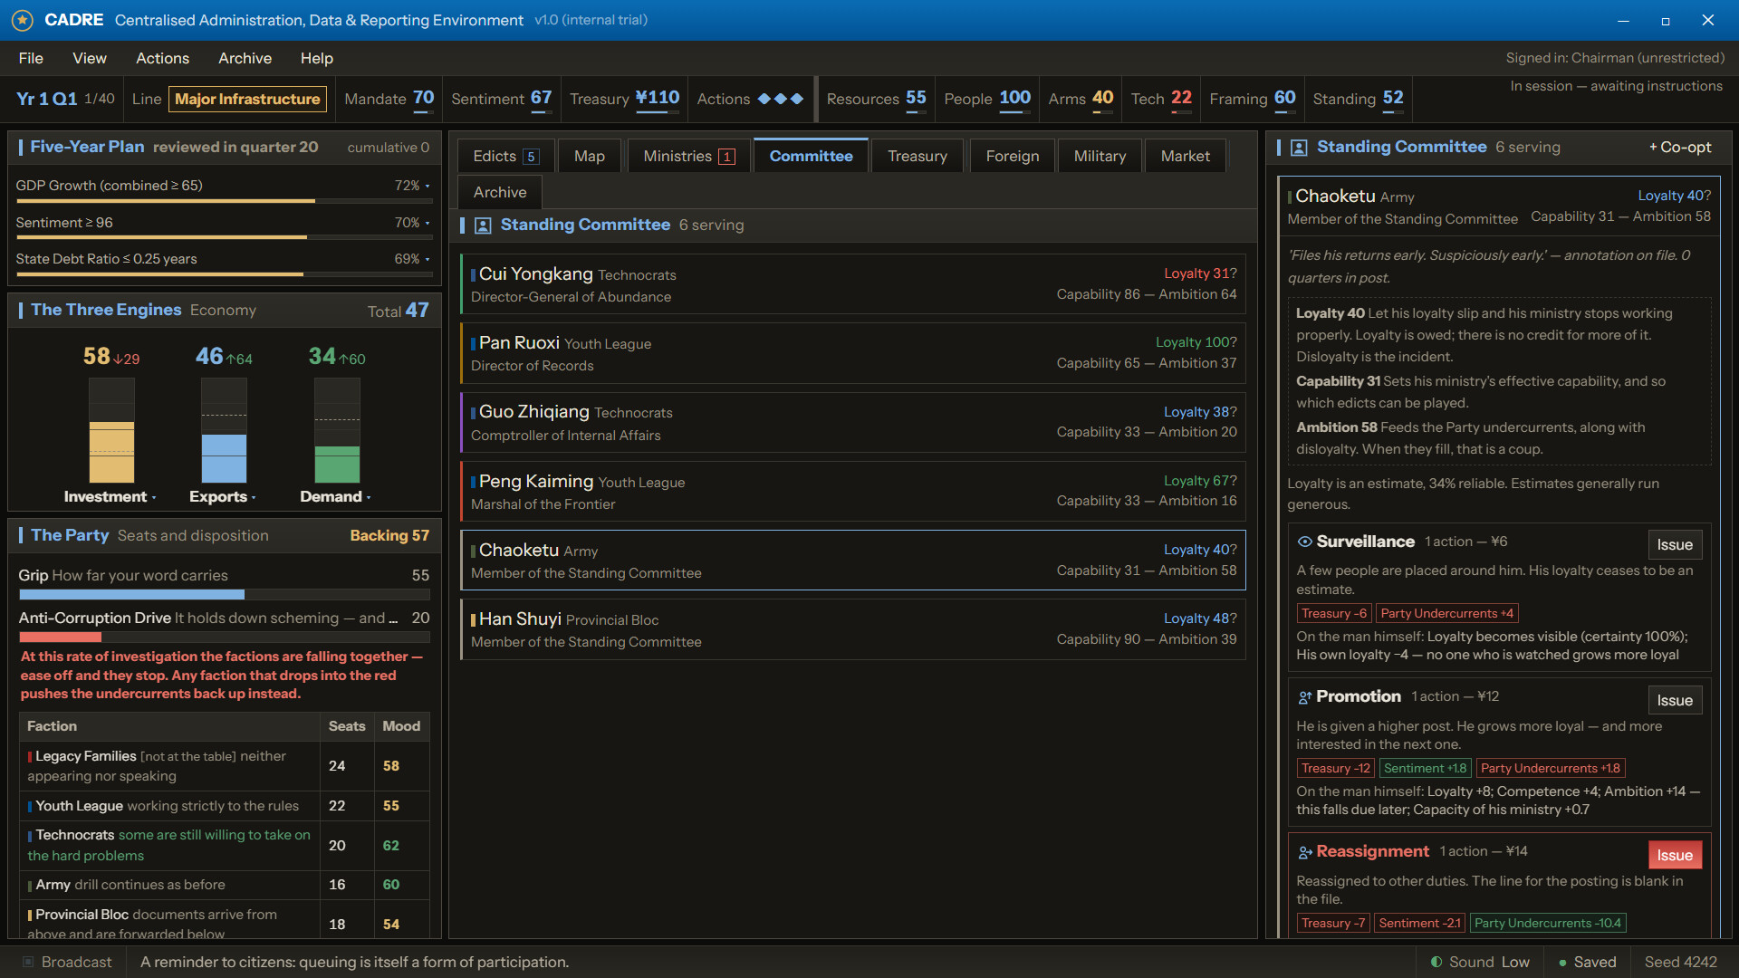The width and height of the screenshot is (1739, 978).
Task: Expand the State Debt Ratio 69% caret
Action: (x=428, y=259)
